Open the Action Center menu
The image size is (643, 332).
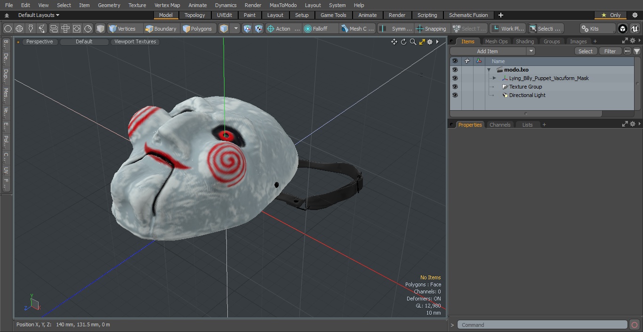pyautogui.click(x=283, y=29)
